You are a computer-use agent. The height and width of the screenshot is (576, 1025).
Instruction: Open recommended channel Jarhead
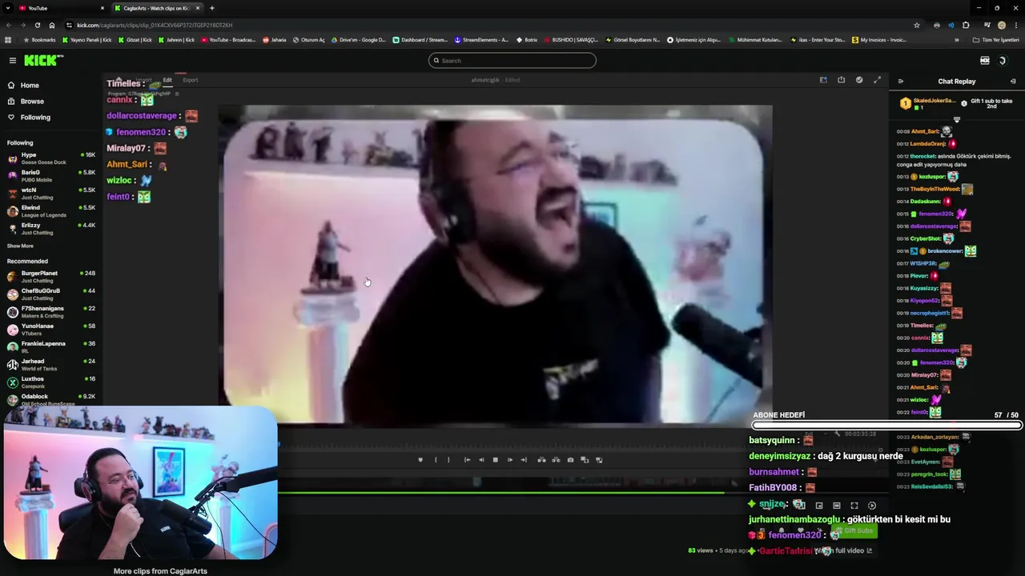(x=51, y=364)
